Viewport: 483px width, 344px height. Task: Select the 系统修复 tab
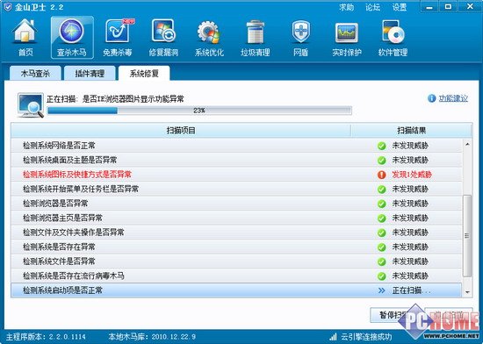(x=144, y=73)
